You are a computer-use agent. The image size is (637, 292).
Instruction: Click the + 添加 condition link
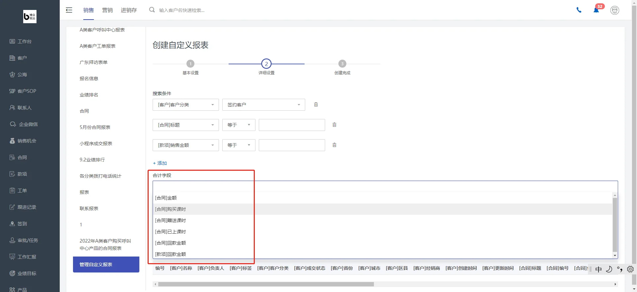tap(160, 163)
